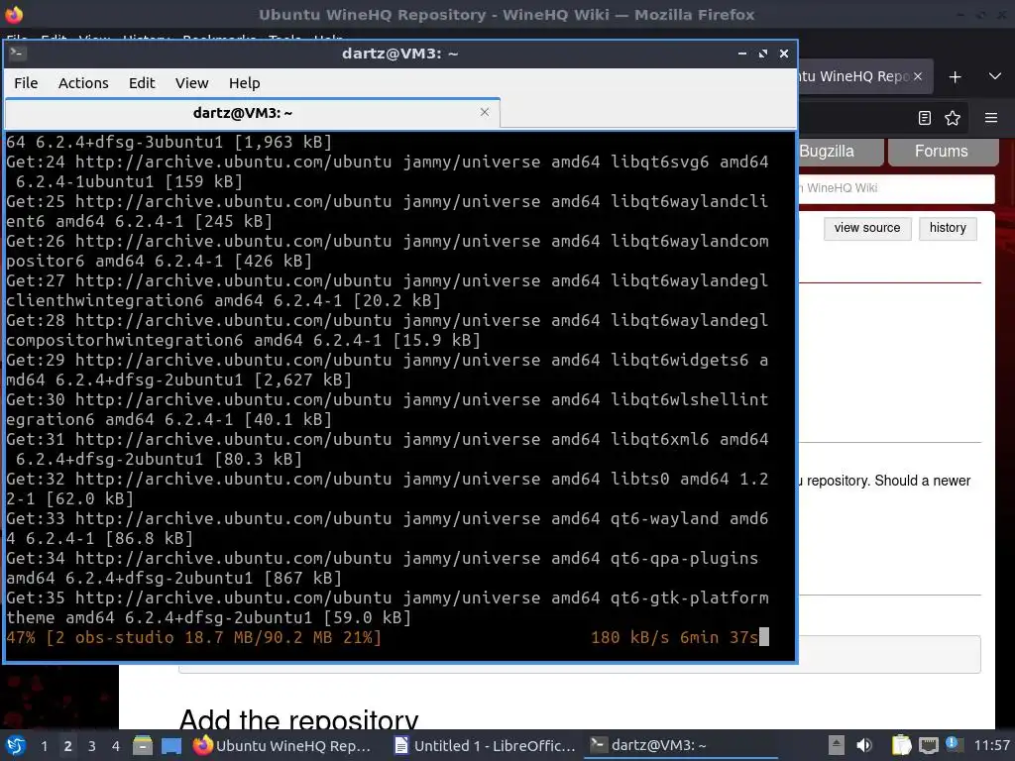Image resolution: width=1015 pixels, height=761 pixels.
Task: Open terminal Actions menu
Action: [x=83, y=83]
